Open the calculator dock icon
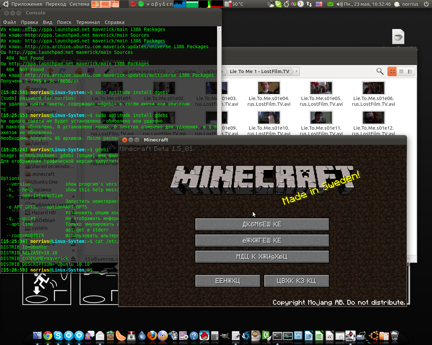The image size is (432, 345). pos(215,336)
